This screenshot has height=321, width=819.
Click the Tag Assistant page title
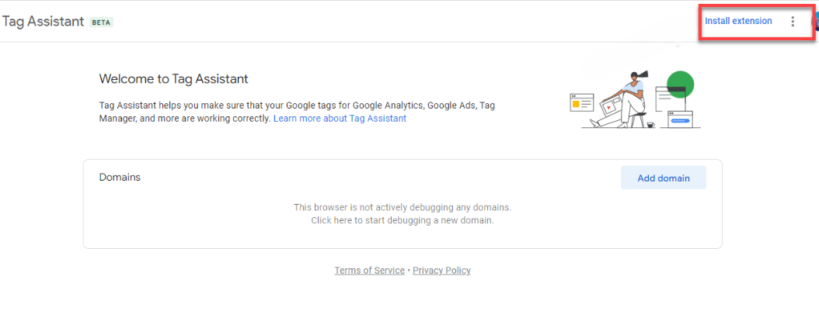point(43,22)
